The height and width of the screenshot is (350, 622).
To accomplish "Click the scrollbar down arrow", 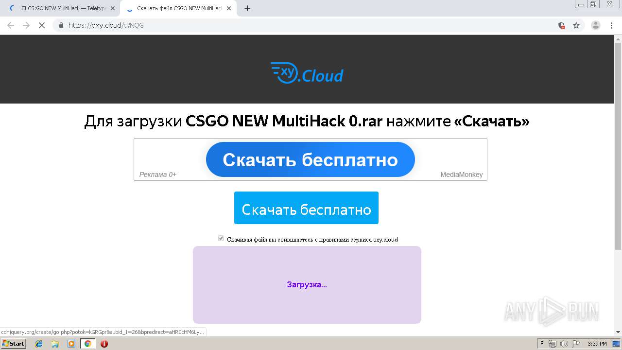I will pyautogui.click(x=618, y=332).
